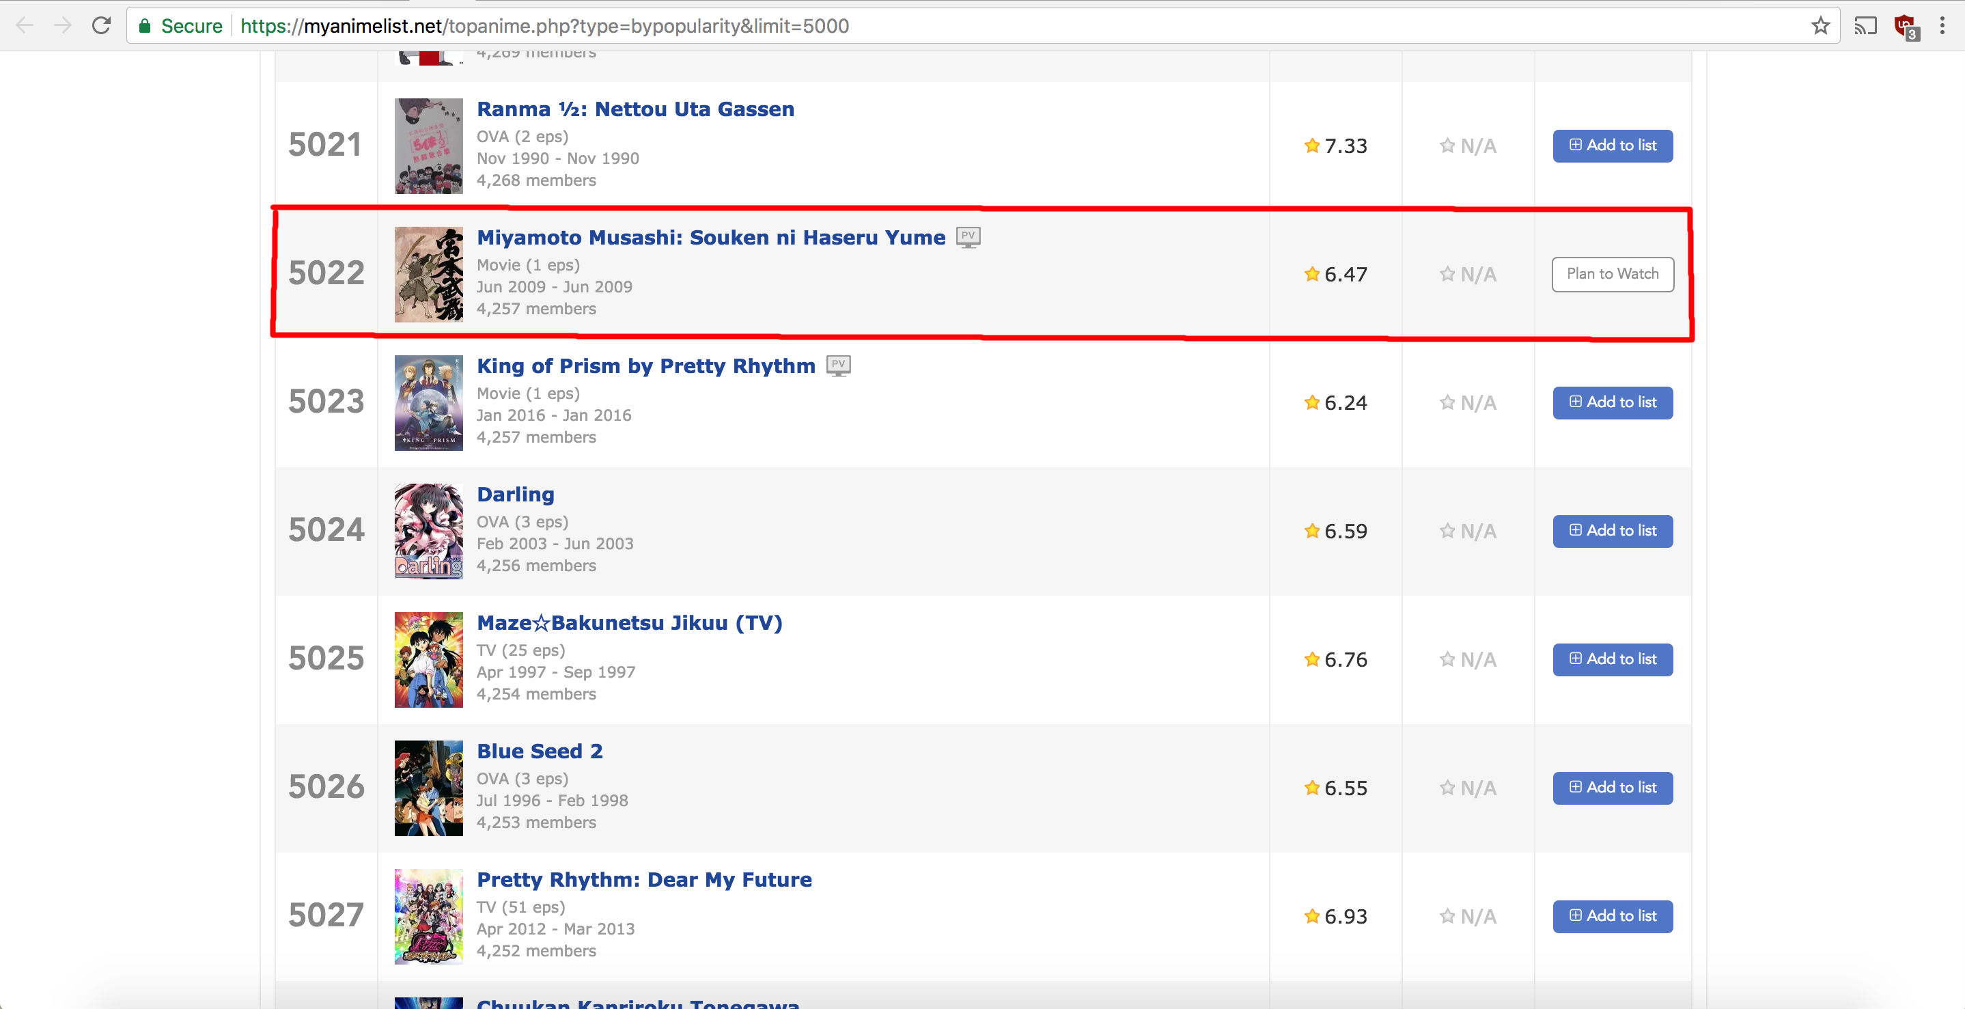
Task: Open the Blue Seed 2 title link
Action: 540,751
